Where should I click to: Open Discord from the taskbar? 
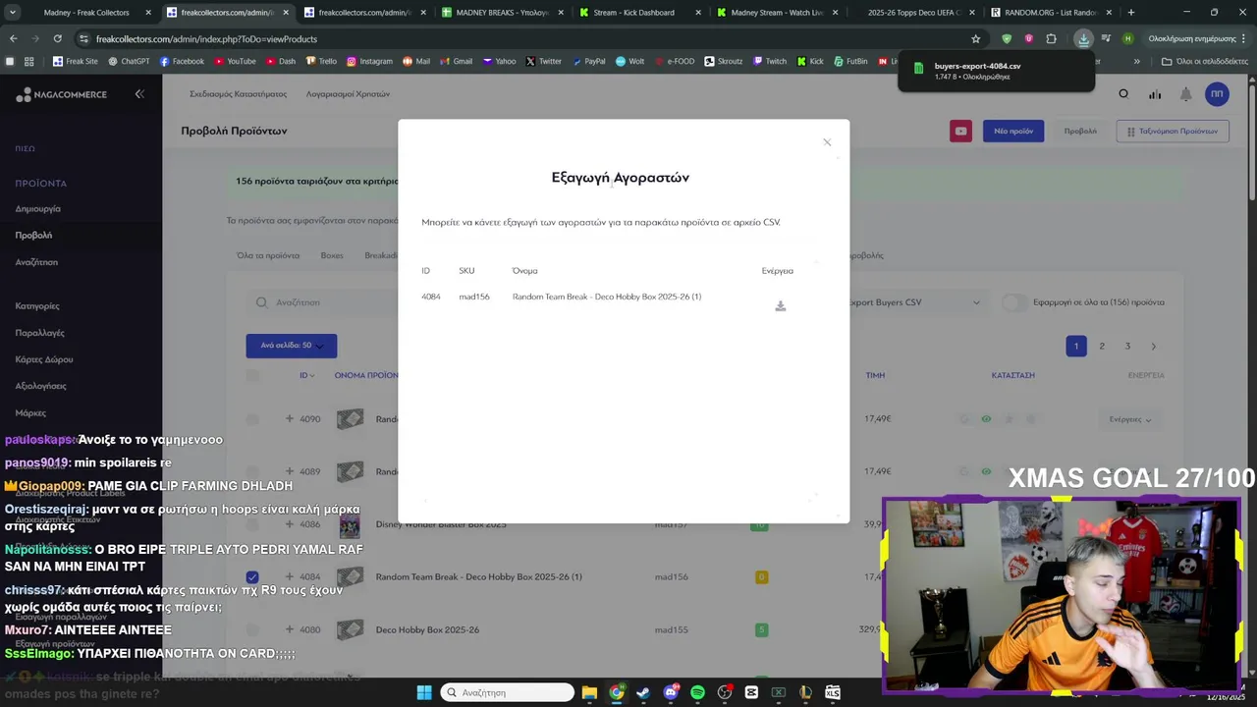tap(671, 692)
